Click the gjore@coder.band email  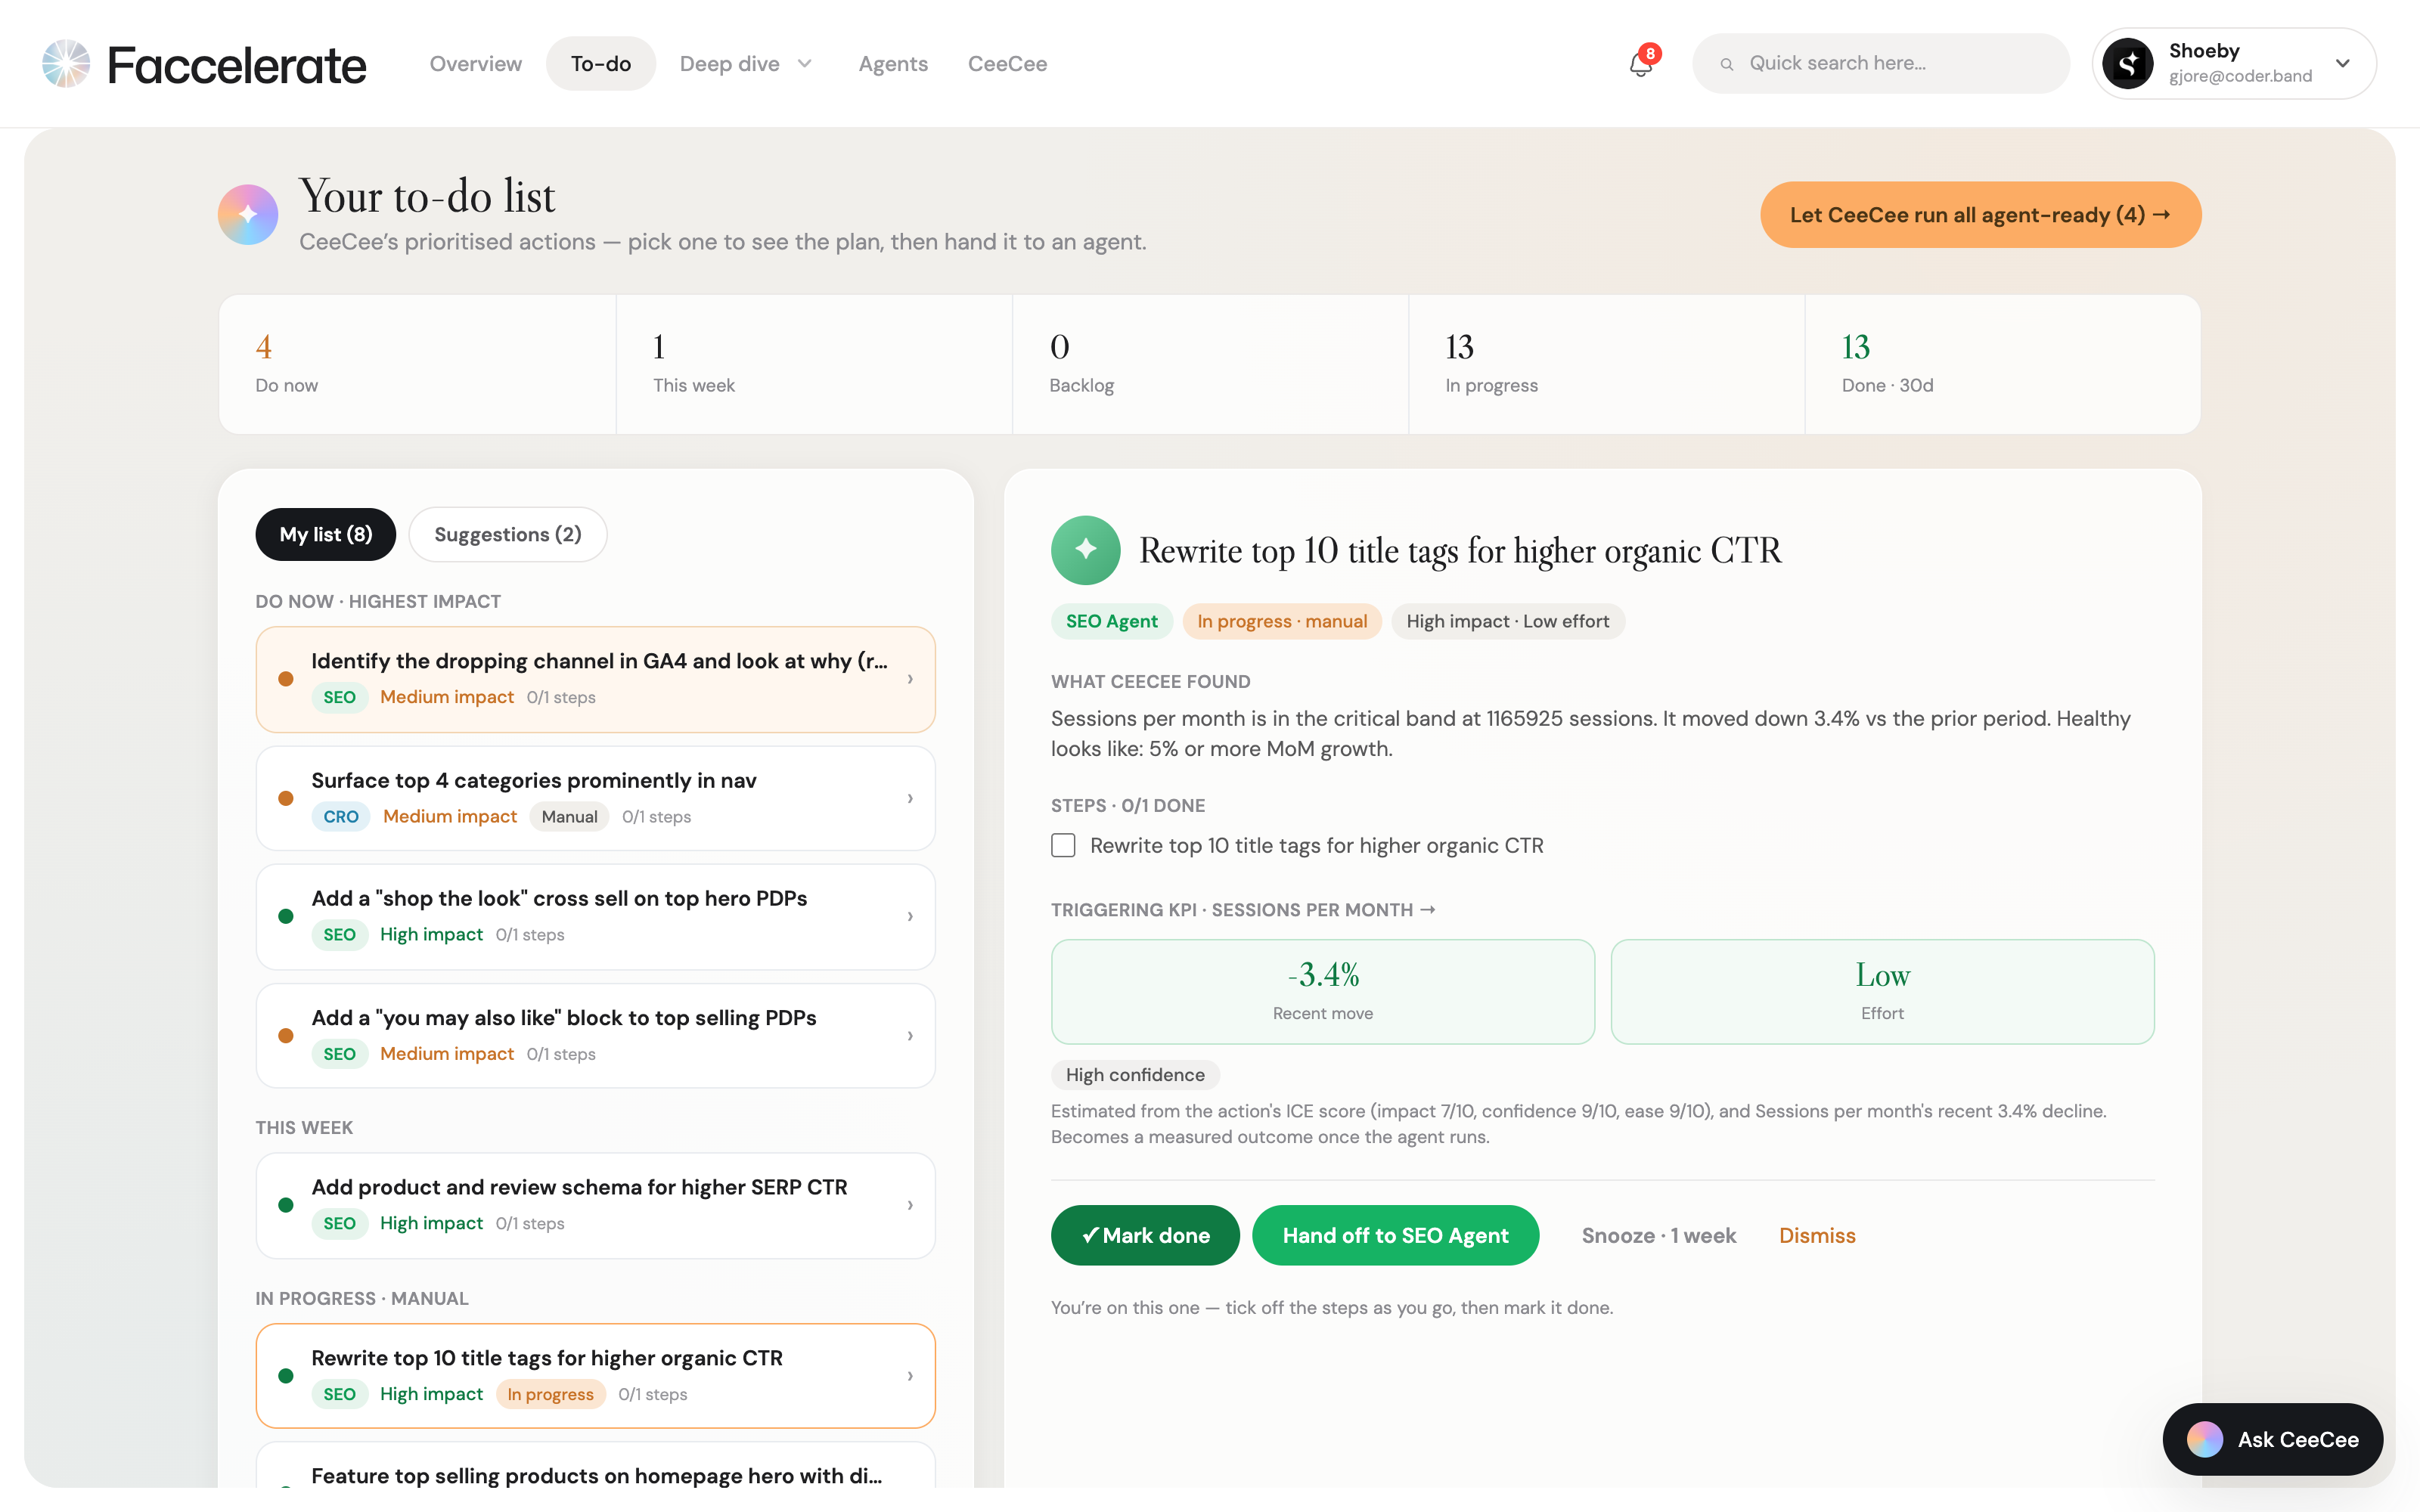2240,77
